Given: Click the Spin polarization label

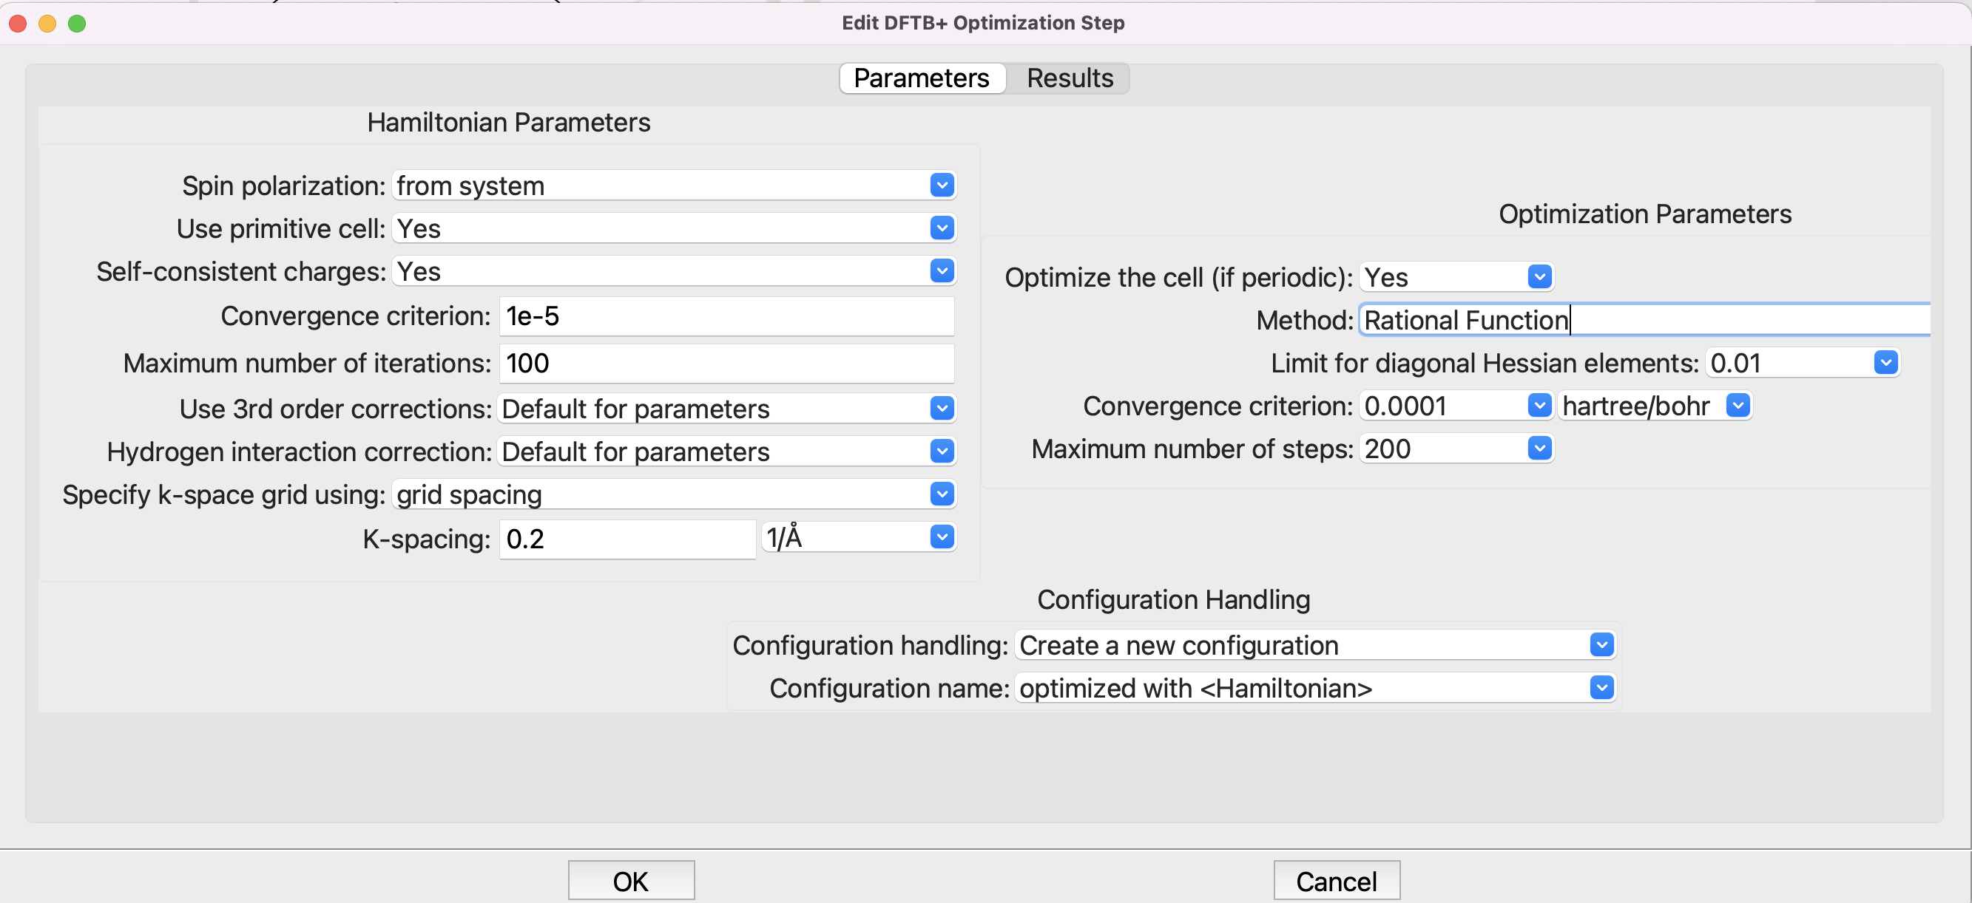Looking at the screenshot, I should 283,185.
